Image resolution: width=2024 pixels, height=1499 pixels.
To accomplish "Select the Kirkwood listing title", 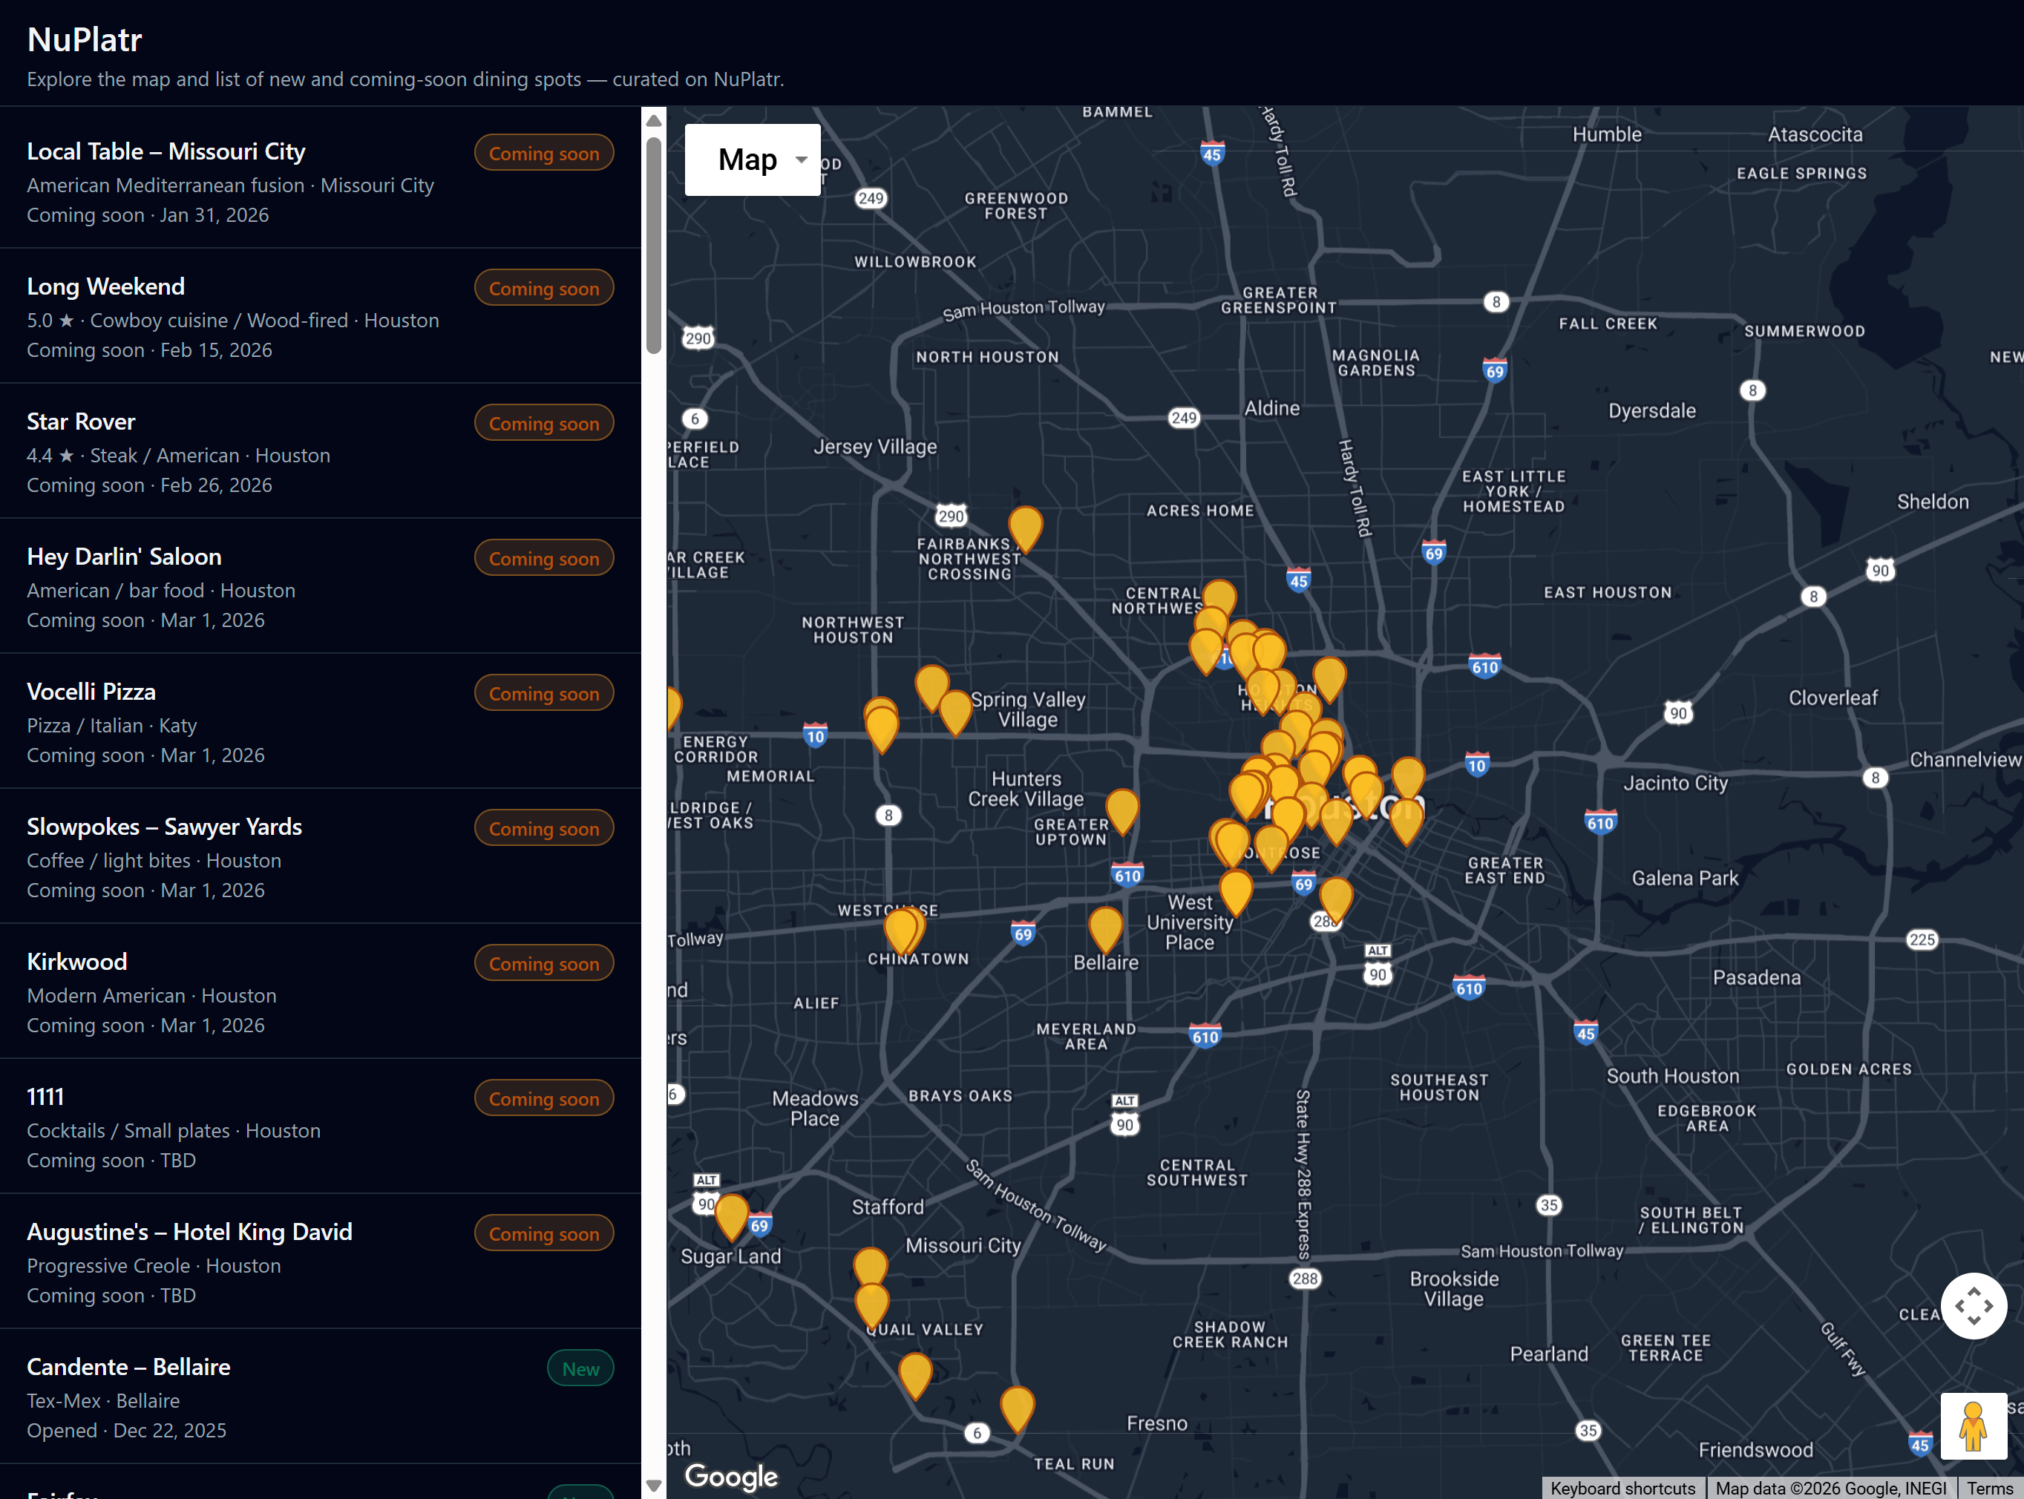I will click(x=76, y=961).
